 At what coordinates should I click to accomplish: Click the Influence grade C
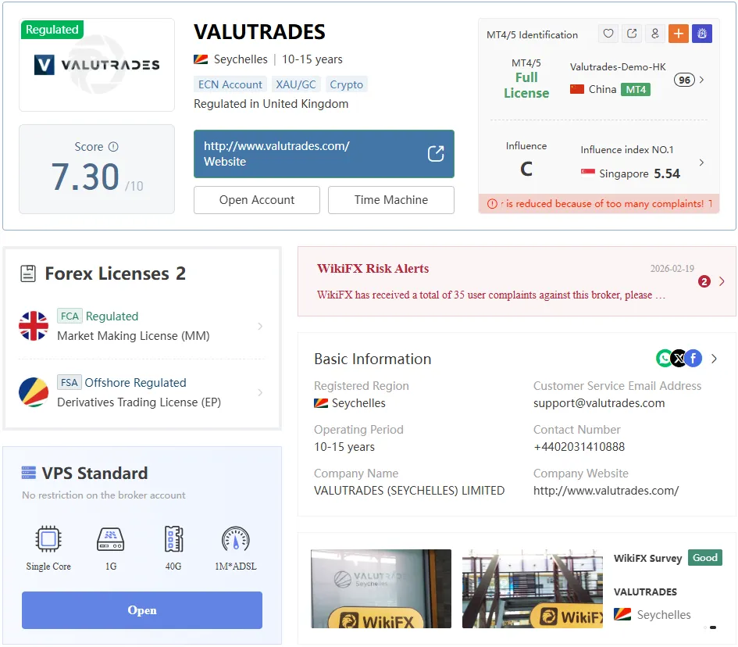pyautogui.click(x=526, y=169)
